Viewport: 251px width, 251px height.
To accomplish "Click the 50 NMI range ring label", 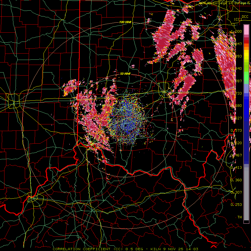I will 125,74.
